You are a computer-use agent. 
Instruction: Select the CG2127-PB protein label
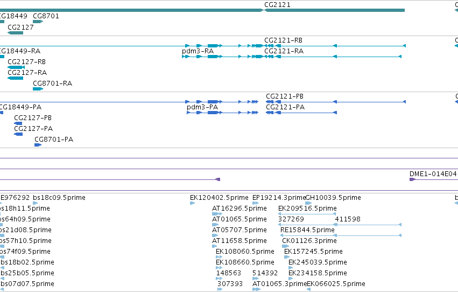33,118
